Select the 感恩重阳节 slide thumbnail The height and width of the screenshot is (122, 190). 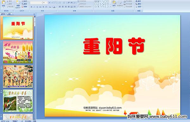[x=18, y=52]
